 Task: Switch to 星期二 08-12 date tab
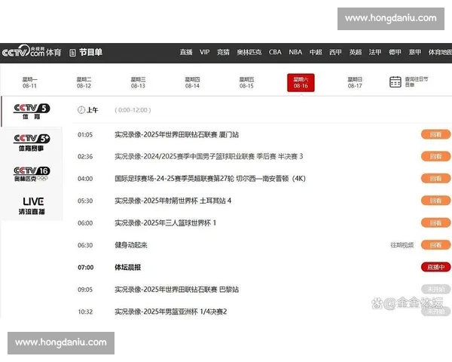[84, 82]
